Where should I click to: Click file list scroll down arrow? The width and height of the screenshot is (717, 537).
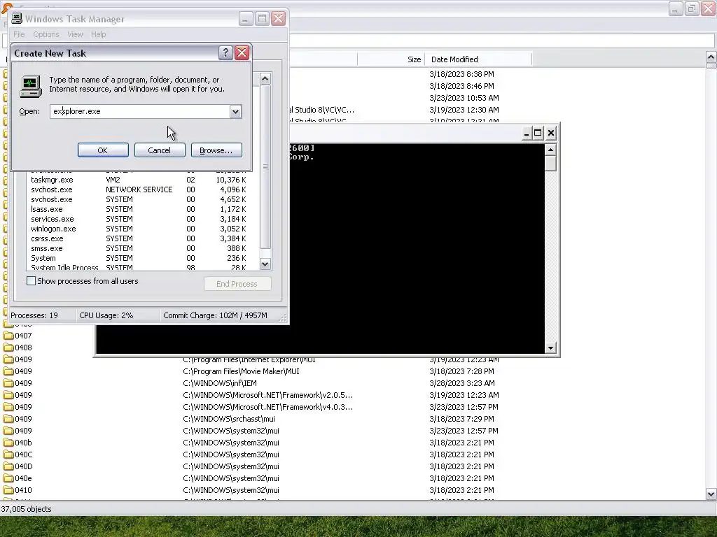(x=711, y=494)
